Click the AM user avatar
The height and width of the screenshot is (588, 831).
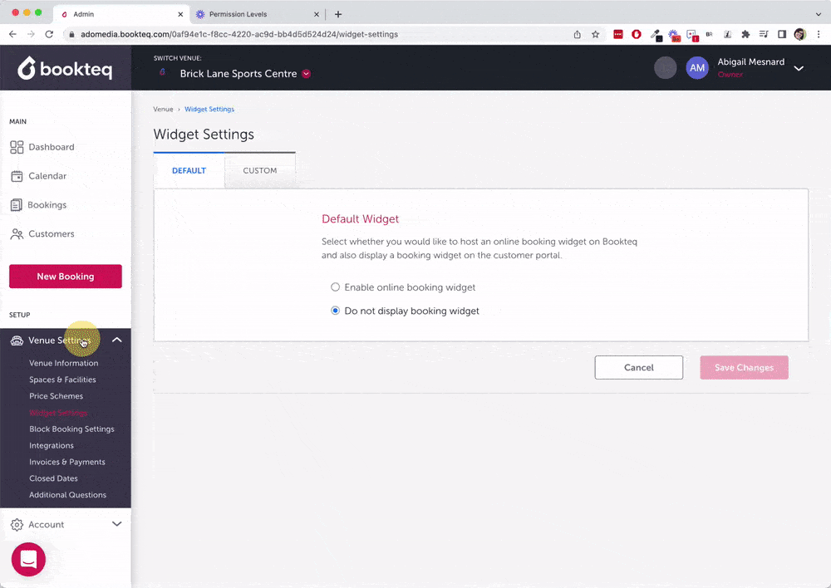point(696,68)
